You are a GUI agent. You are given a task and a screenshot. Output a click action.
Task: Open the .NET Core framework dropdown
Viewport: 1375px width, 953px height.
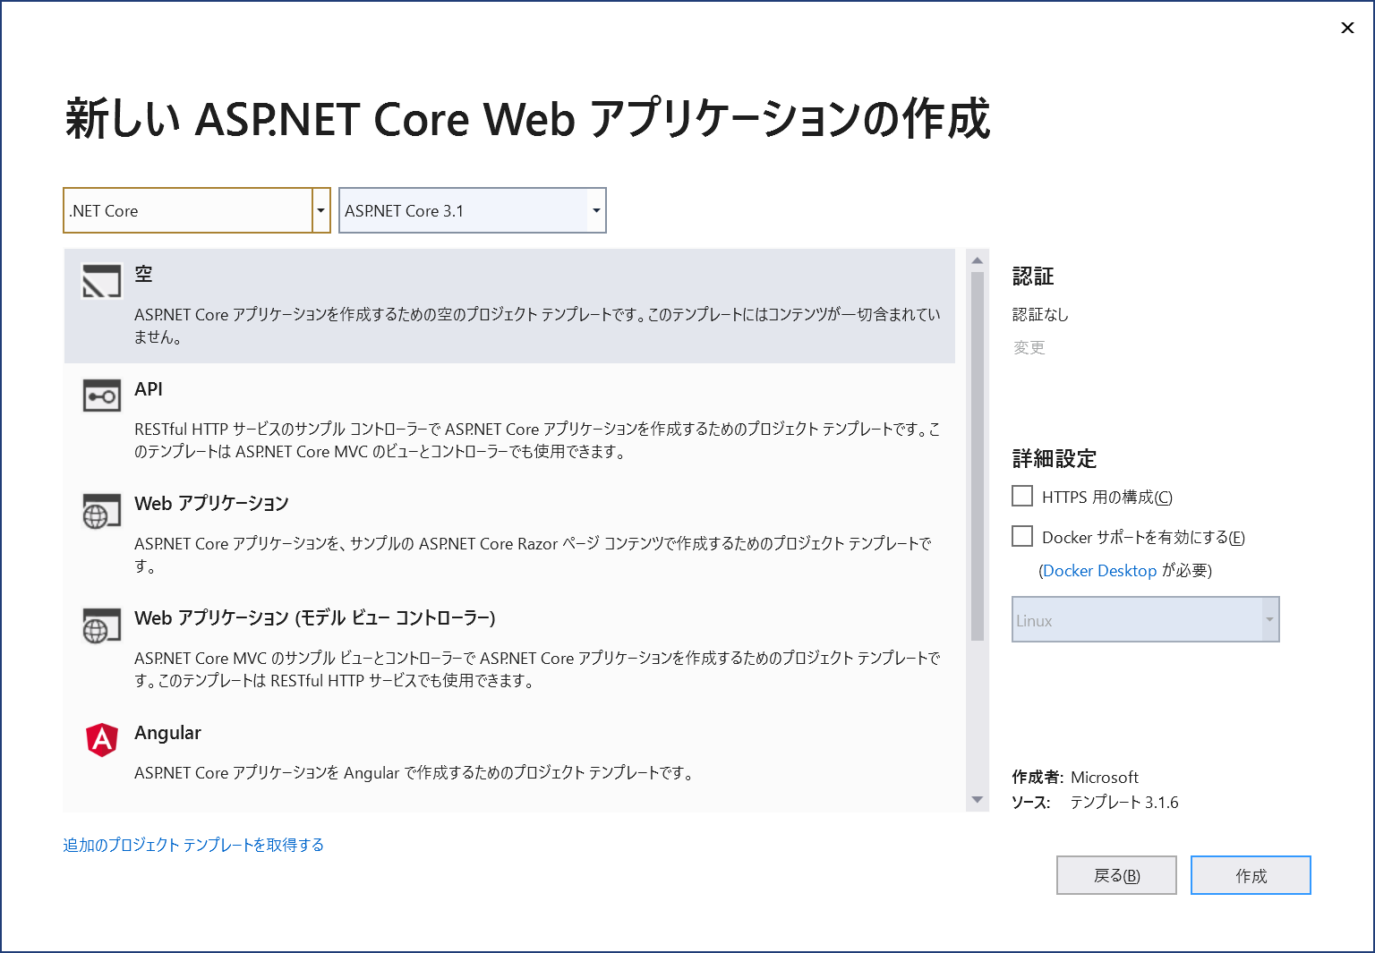coord(197,210)
